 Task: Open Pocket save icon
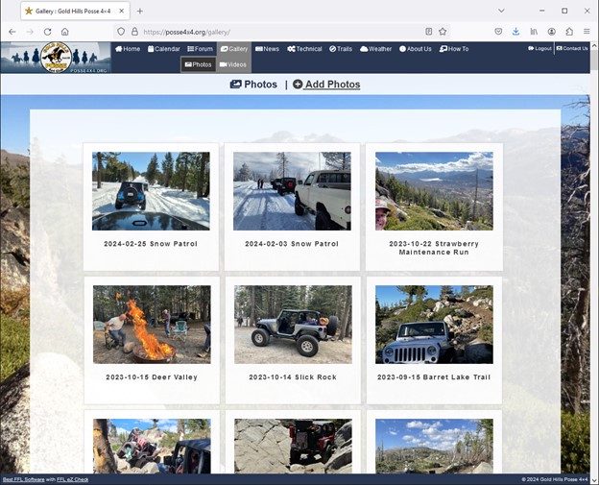point(498,32)
